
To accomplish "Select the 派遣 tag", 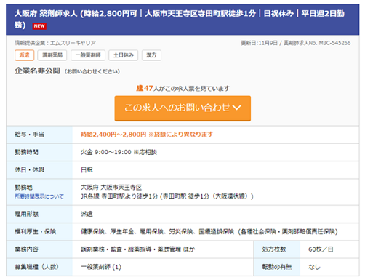I will pyautogui.click(x=24, y=55).
